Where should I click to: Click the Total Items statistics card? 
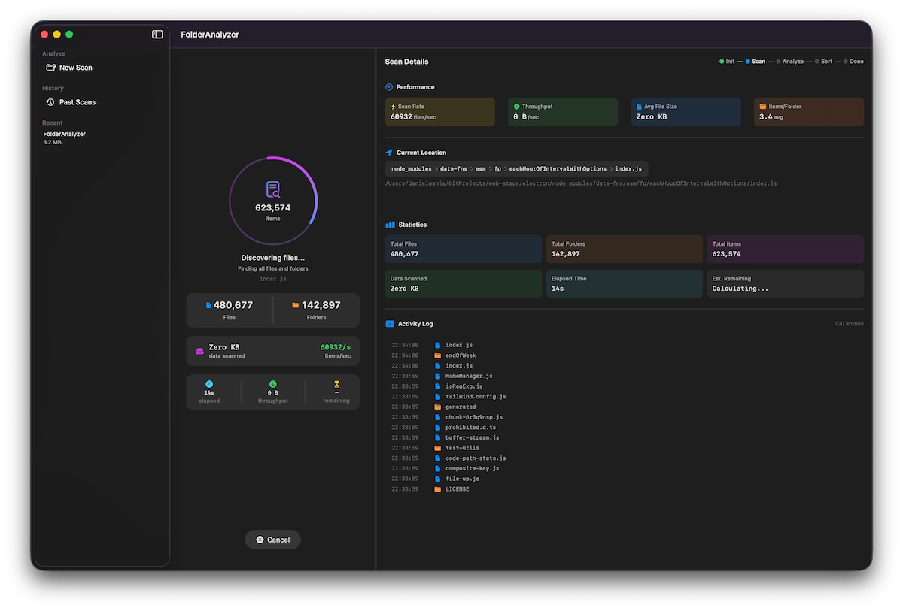785,249
